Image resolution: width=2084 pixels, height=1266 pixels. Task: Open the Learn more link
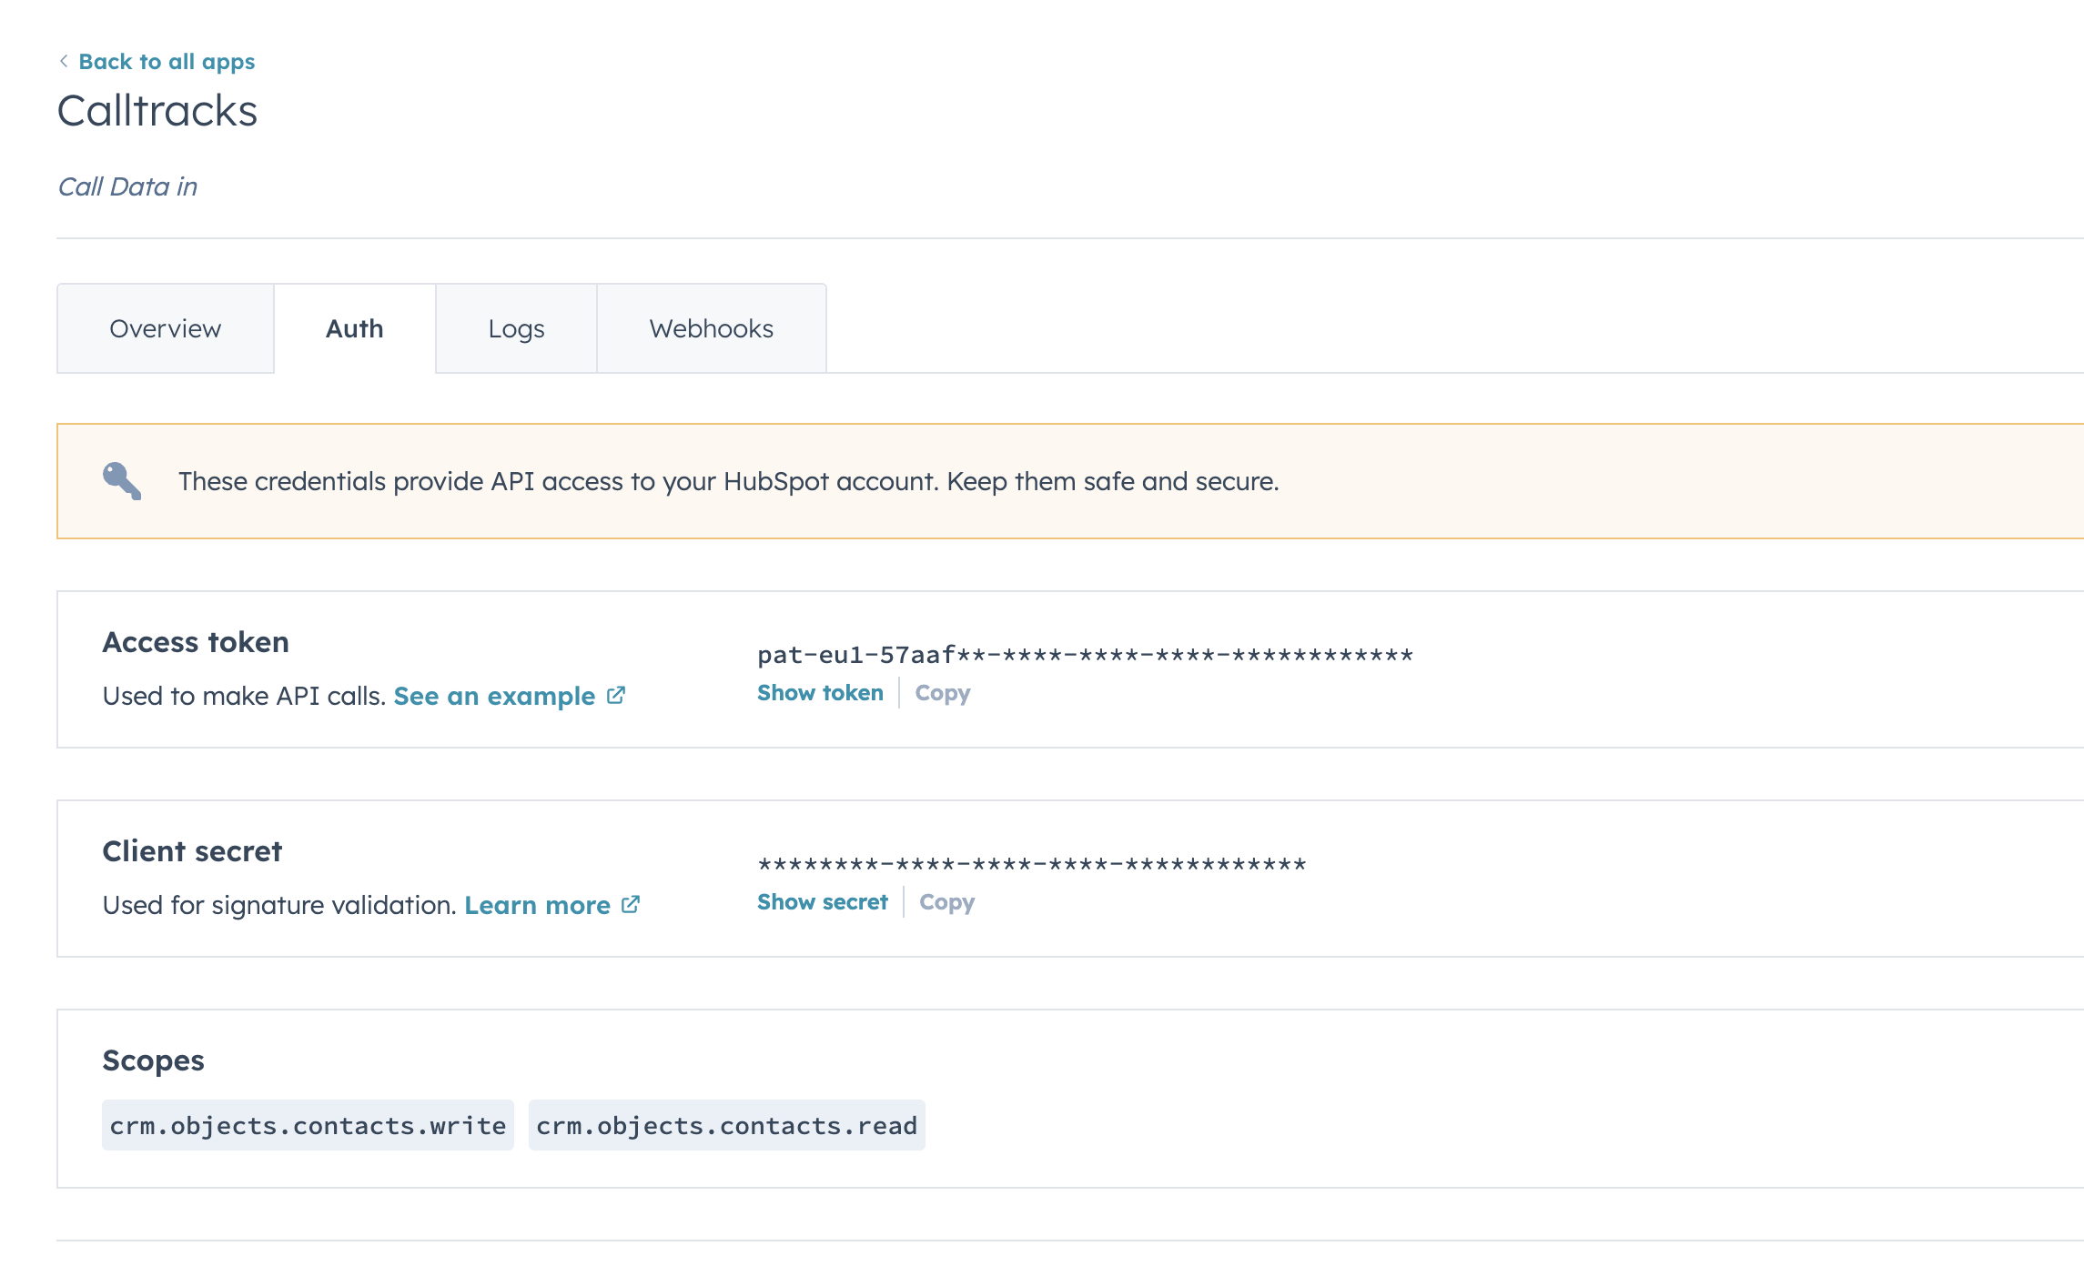point(537,905)
